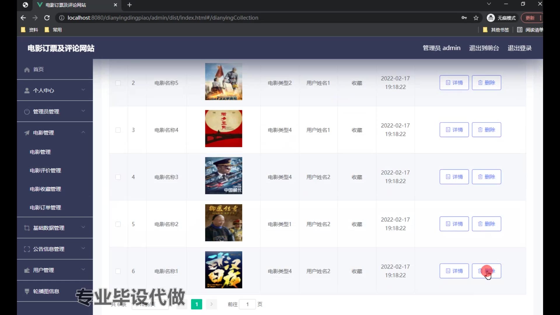
Task: Close the 电影订票及评论网站 browser tab
Action: pyautogui.click(x=115, y=5)
